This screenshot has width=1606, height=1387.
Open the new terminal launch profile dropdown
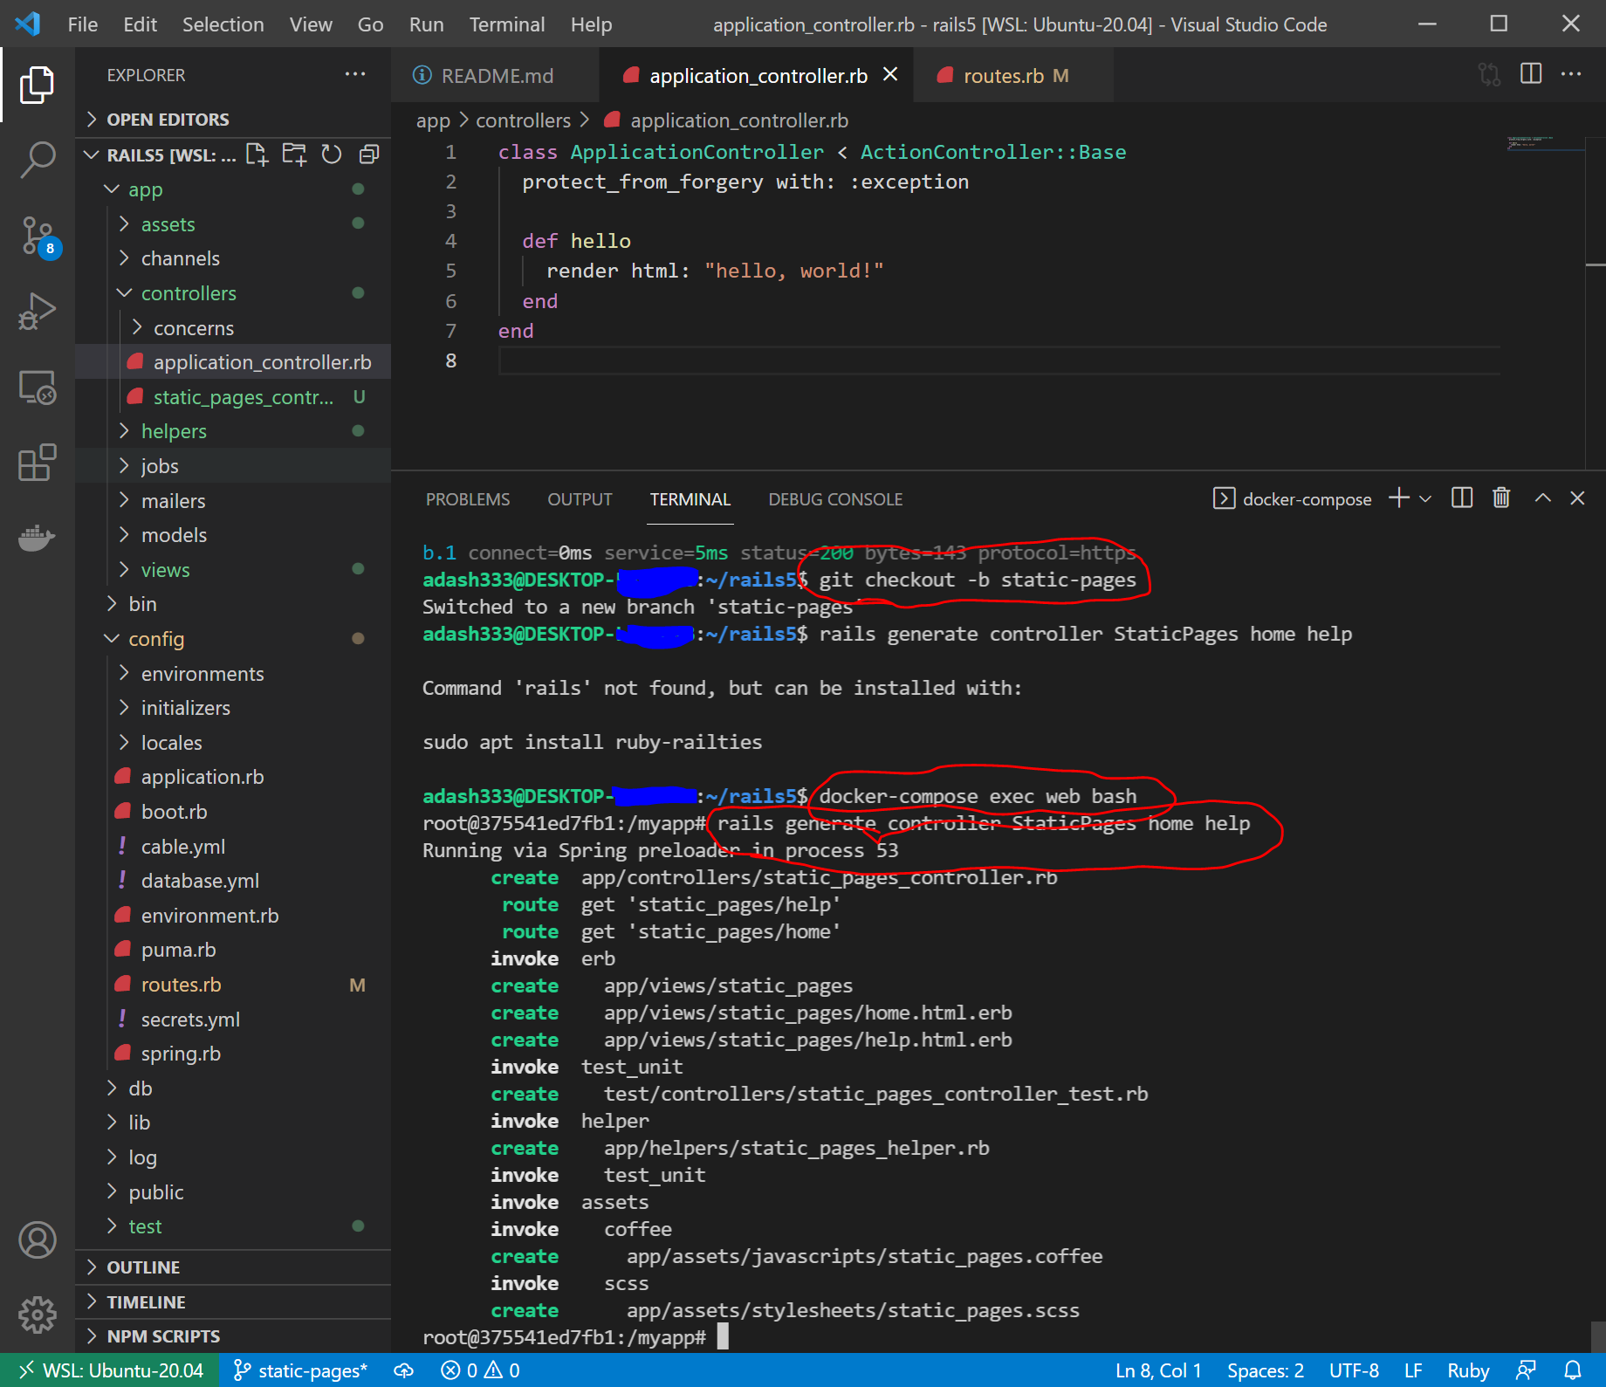1426,498
